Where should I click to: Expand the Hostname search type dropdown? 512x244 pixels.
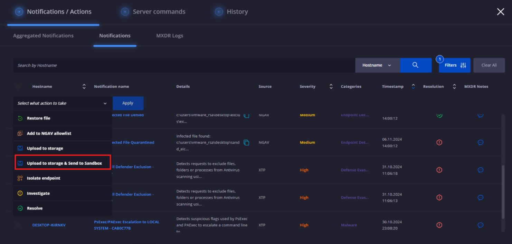[x=377, y=65]
